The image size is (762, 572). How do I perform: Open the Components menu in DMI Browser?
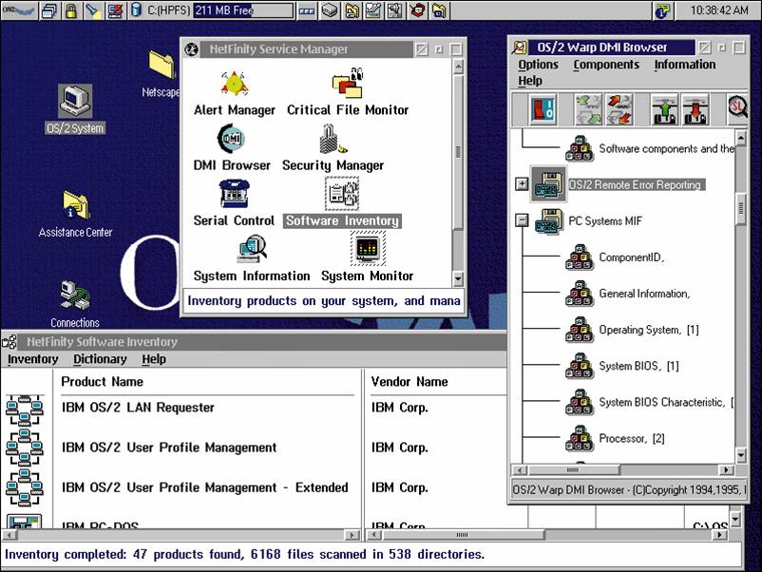tap(606, 65)
